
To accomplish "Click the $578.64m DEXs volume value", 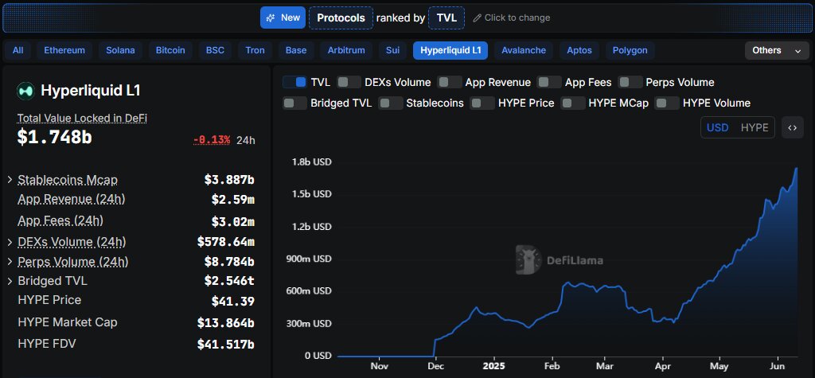I will click(225, 242).
